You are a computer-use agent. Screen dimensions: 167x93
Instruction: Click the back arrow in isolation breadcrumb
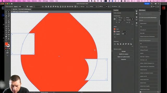12,12
